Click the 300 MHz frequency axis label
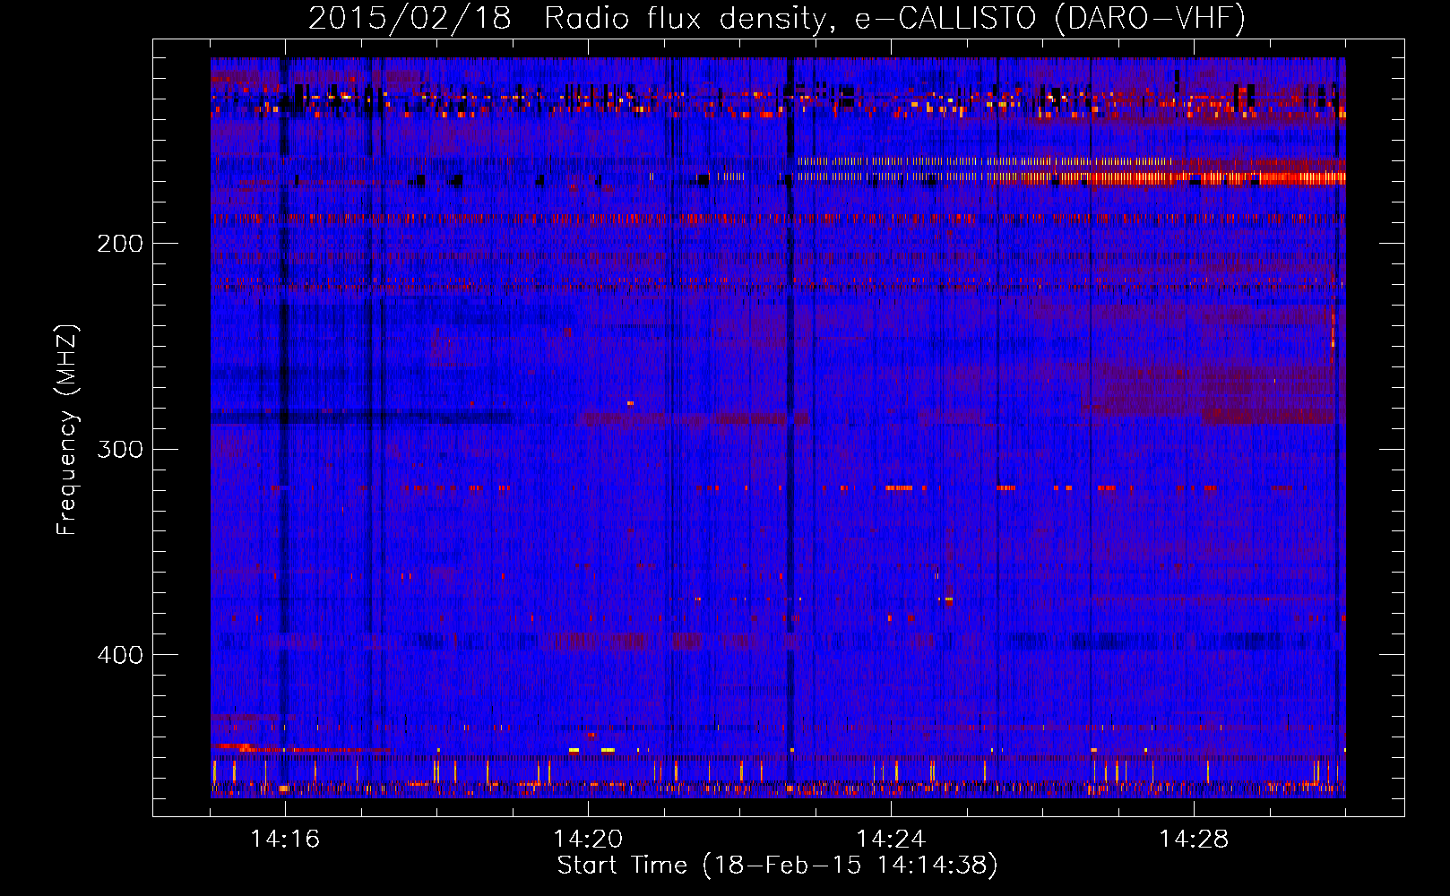The height and width of the screenshot is (896, 1450). pos(120,449)
